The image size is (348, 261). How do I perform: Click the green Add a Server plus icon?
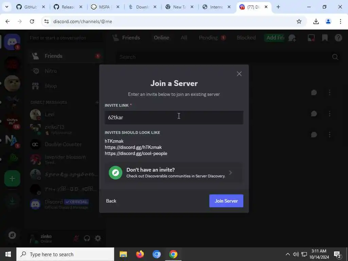[12, 178]
